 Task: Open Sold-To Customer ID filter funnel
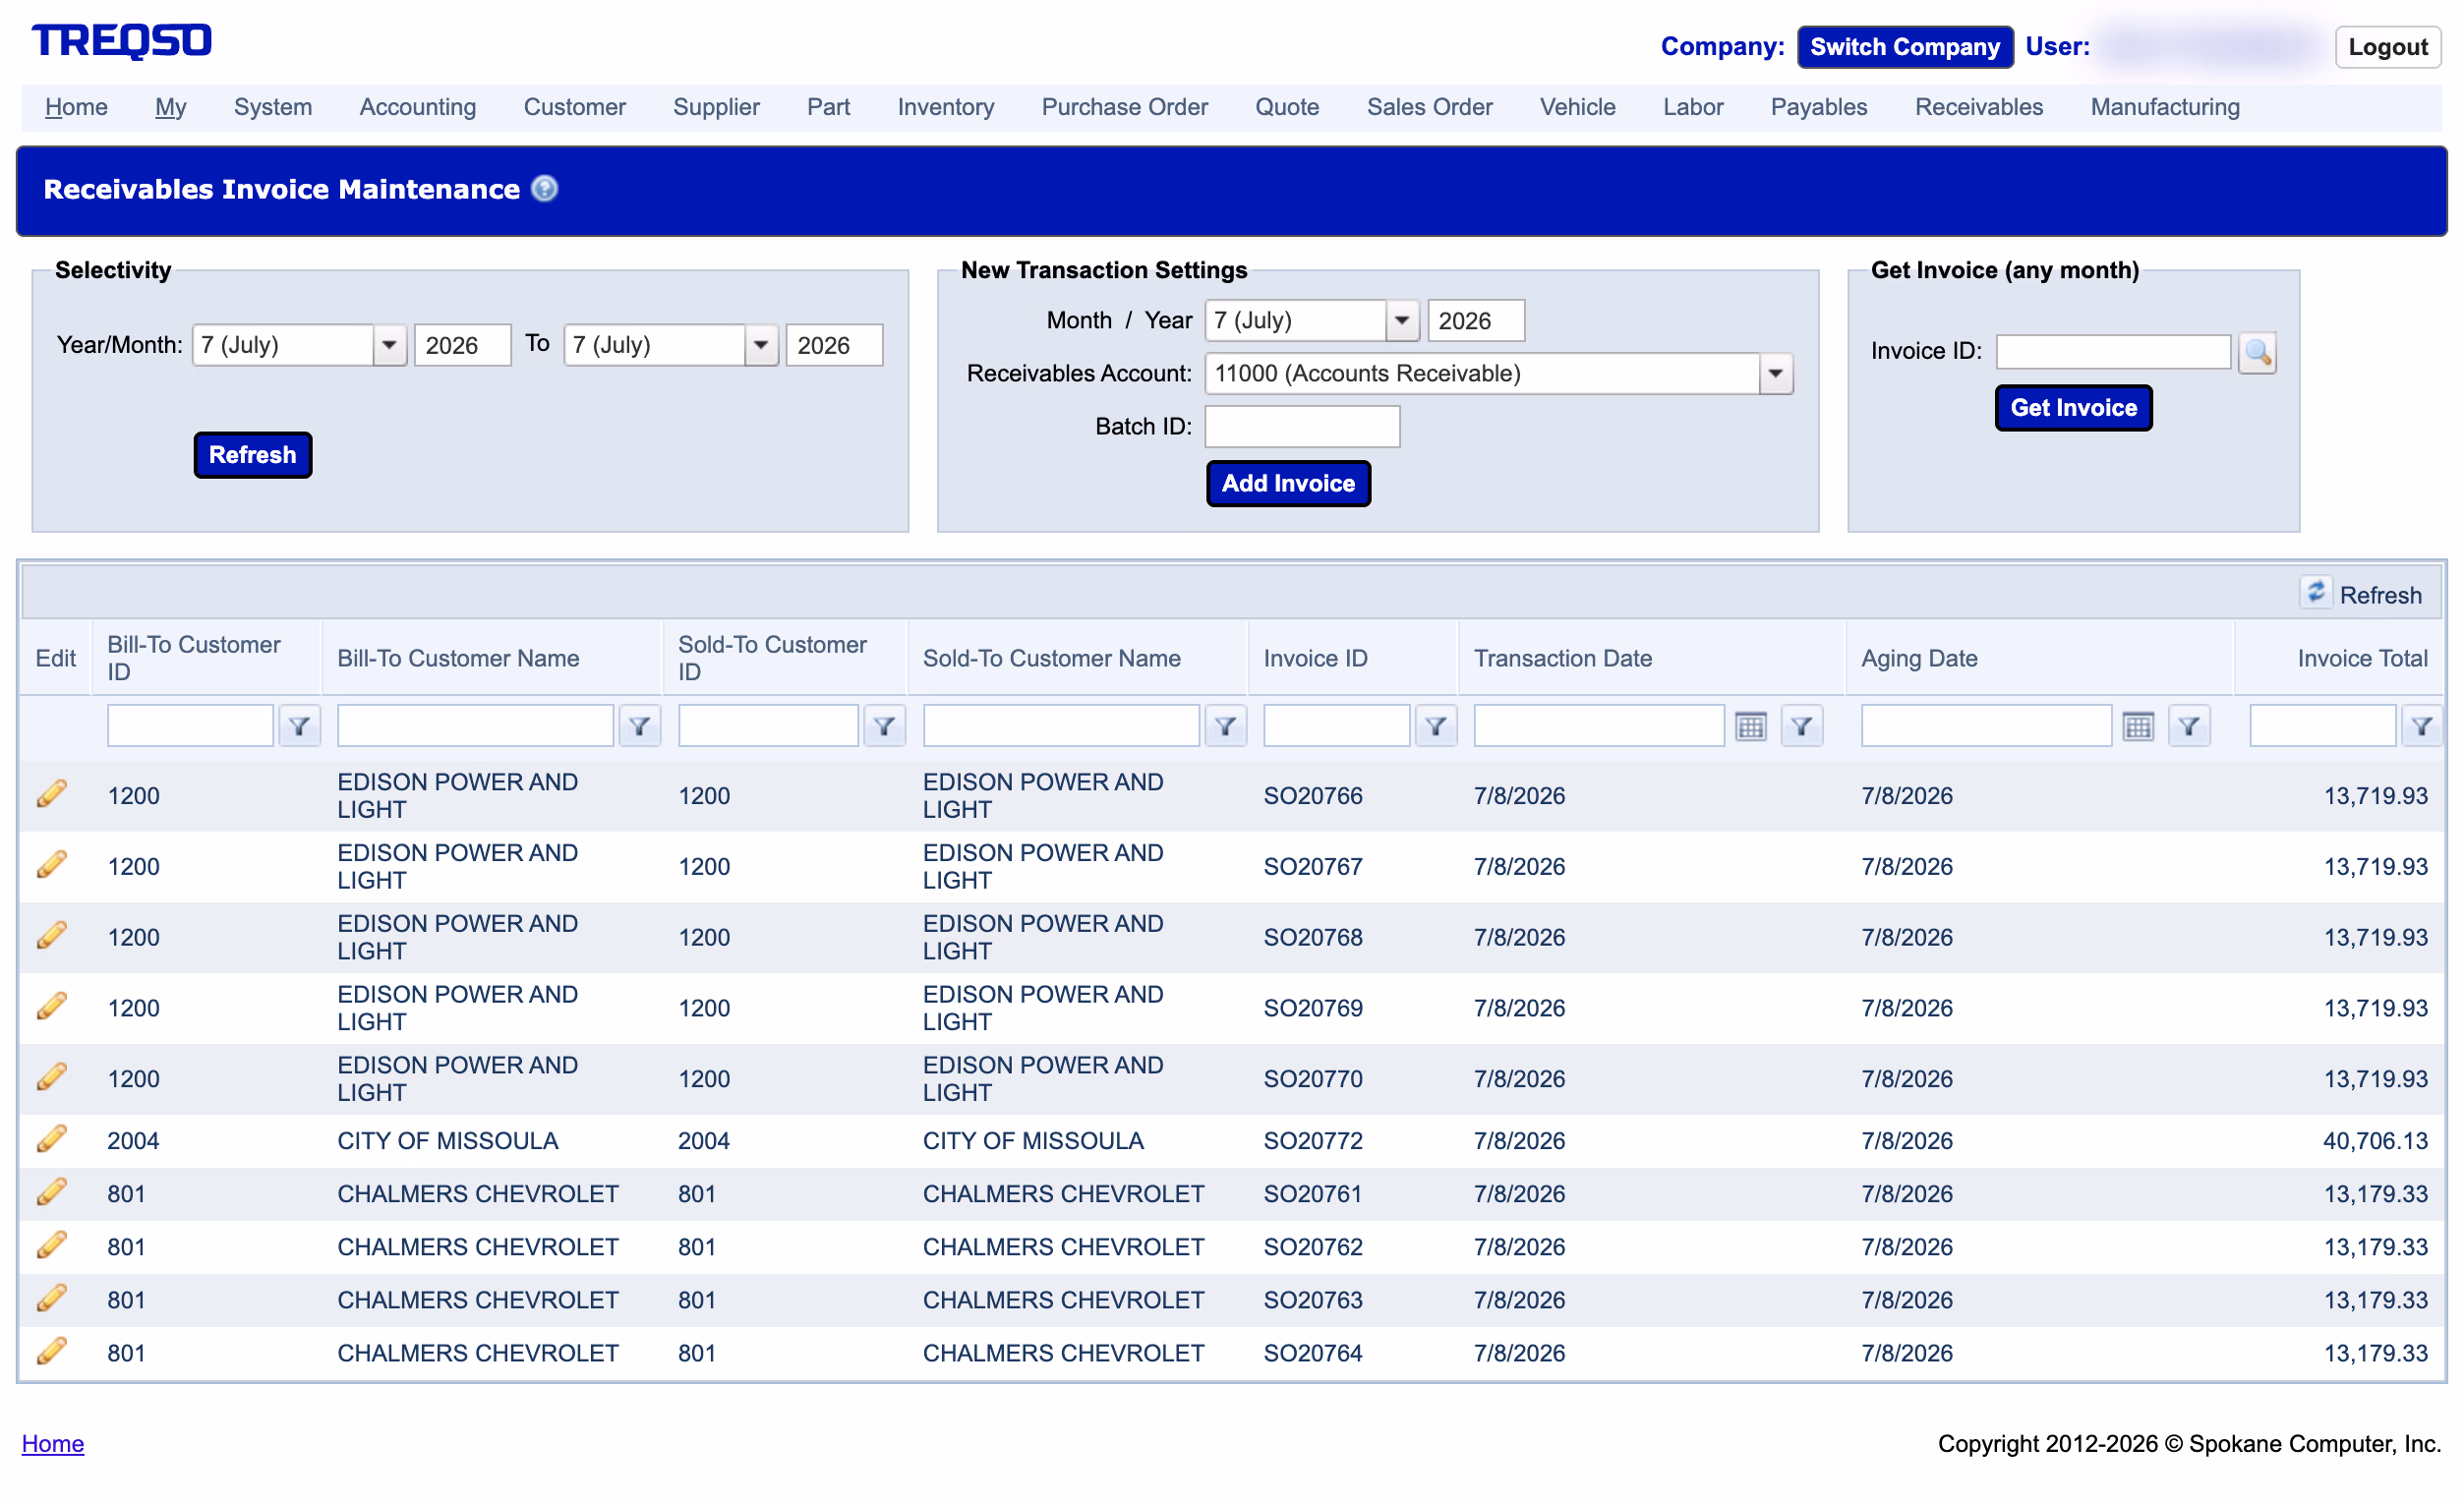click(x=885, y=726)
